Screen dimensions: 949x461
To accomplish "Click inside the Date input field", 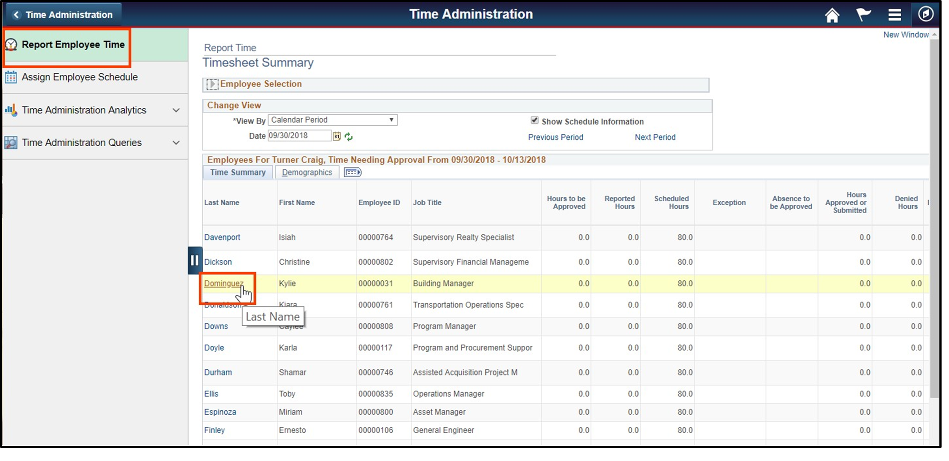I will tap(297, 136).
